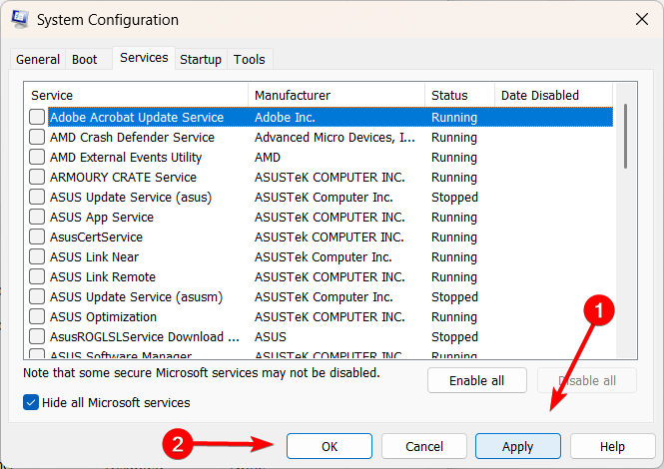The image size is (664, 469).
Task: Click ASUS App Service name
Action: tap(102, 218)
